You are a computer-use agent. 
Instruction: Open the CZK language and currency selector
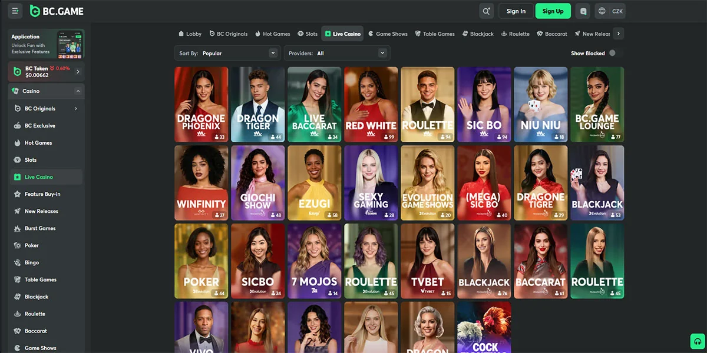(610, 11)
